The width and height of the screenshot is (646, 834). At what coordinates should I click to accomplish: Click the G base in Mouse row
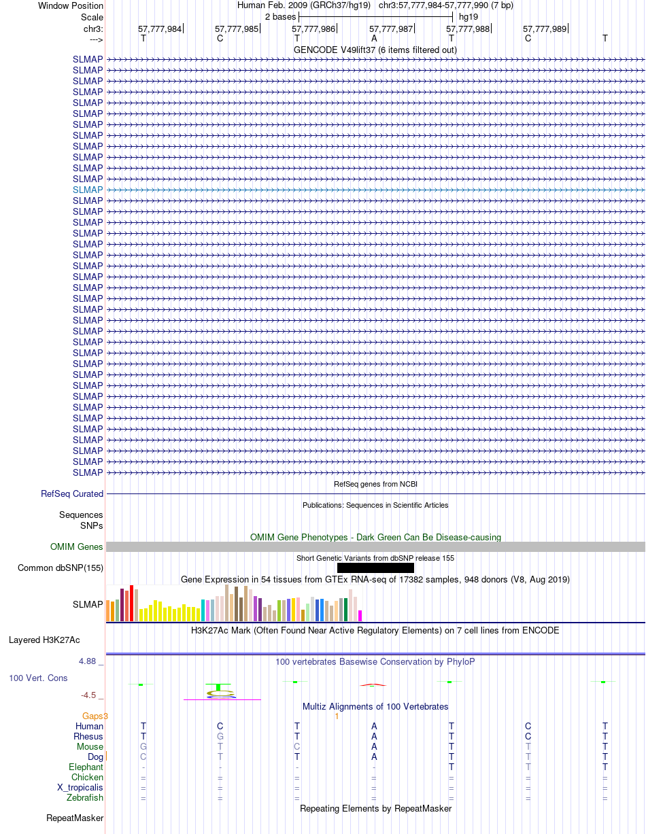143,746
